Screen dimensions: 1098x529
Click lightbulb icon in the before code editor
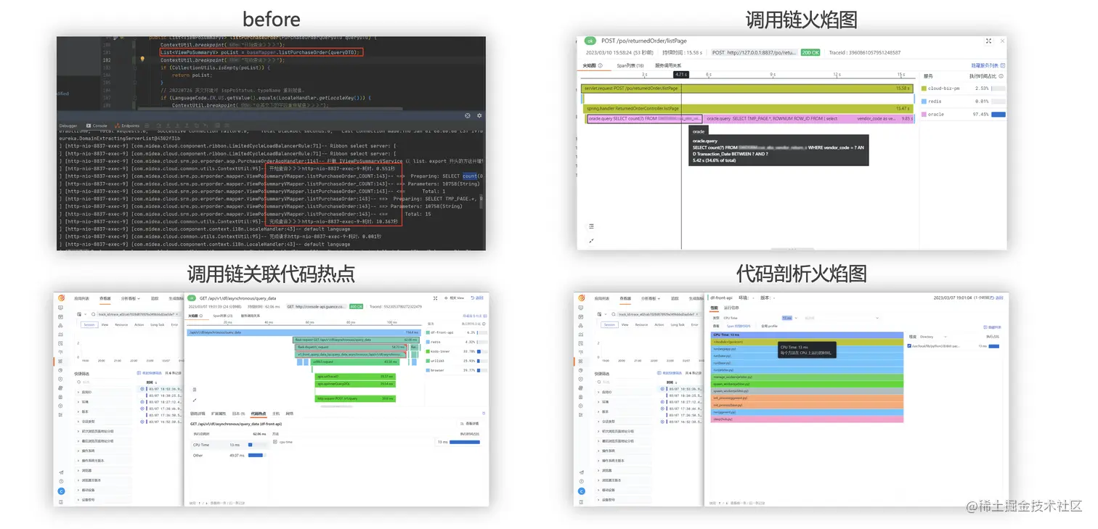pos(142,60)
